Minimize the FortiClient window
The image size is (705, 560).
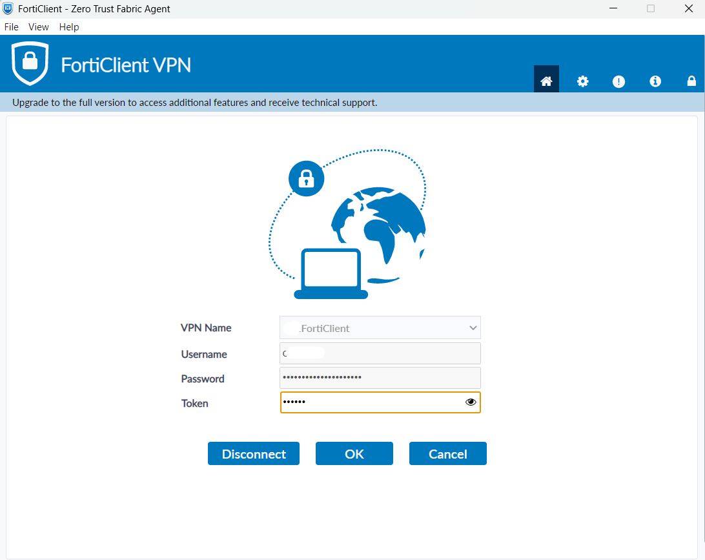(613, 8)
